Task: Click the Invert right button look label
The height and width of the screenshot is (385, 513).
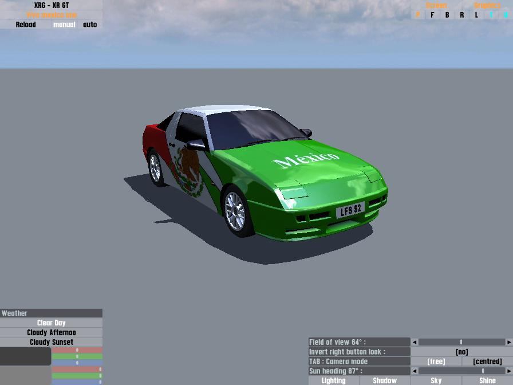Action: click(x=359, y=352)
